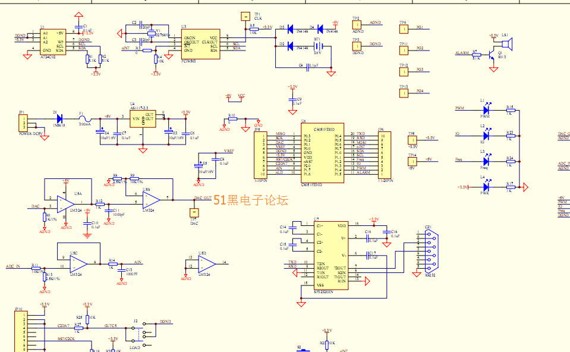
Task: Click capacitor C9 under +3.3V
Action: (x=292, y=100)
